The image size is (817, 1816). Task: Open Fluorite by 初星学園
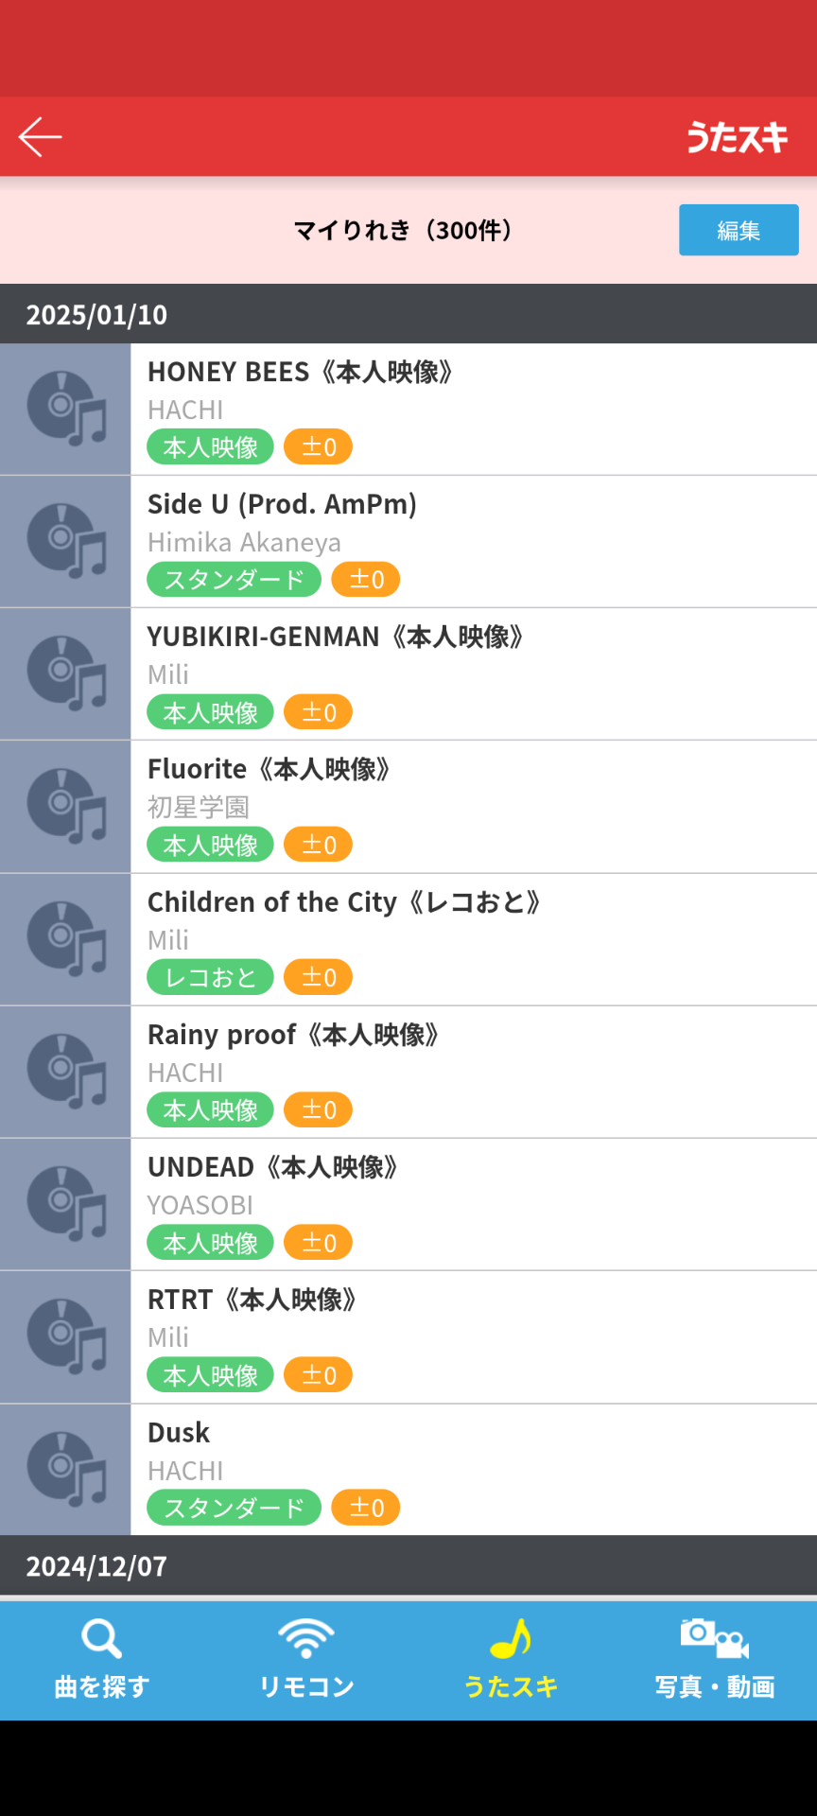point(408,807)
